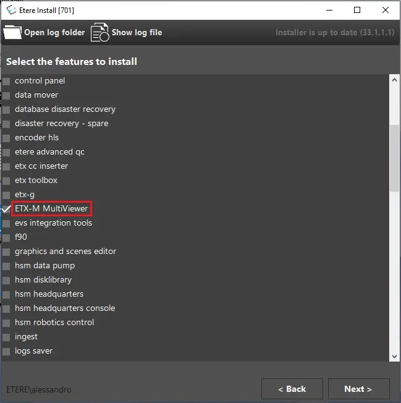Select the evs integration tools item
Viewport: 401px width, 403px height.
point(53,223)
